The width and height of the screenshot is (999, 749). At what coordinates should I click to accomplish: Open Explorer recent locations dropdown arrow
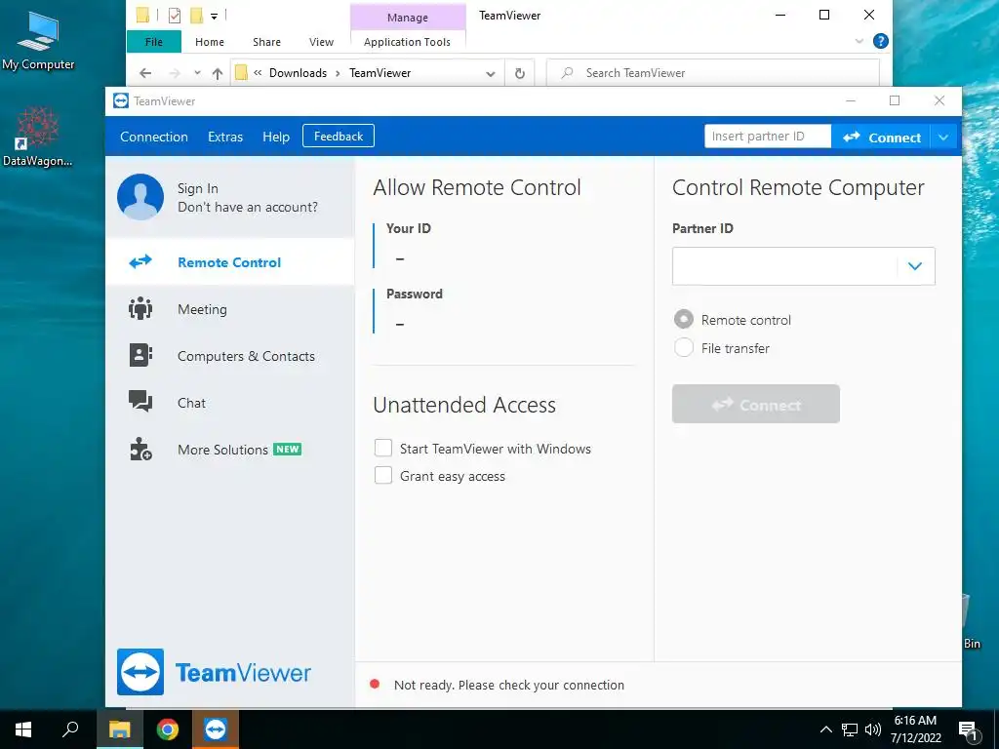coord(197,72)
